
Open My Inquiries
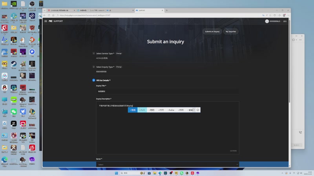click(x=231, y=32)
